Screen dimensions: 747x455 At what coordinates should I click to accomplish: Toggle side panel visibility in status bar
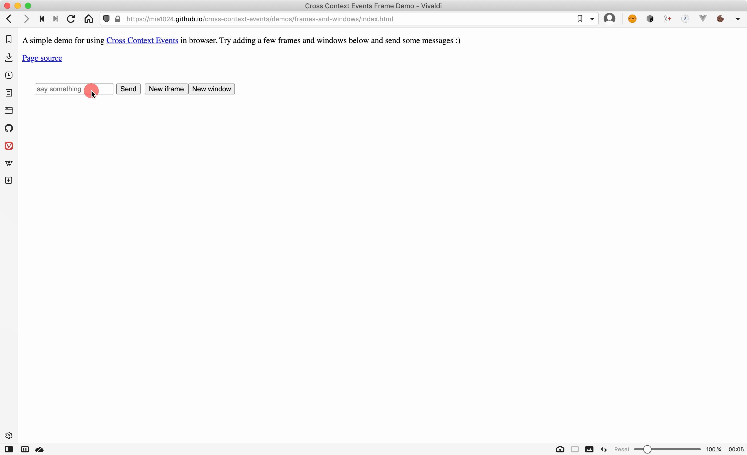pos(9,449)
